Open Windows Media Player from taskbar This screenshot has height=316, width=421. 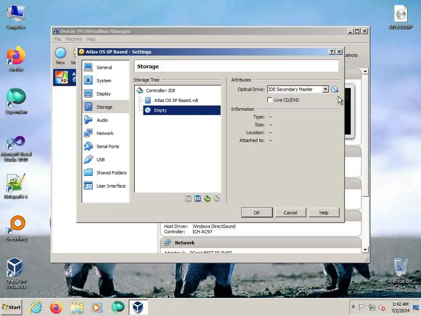pyautogui.click(x=97, y=307)
